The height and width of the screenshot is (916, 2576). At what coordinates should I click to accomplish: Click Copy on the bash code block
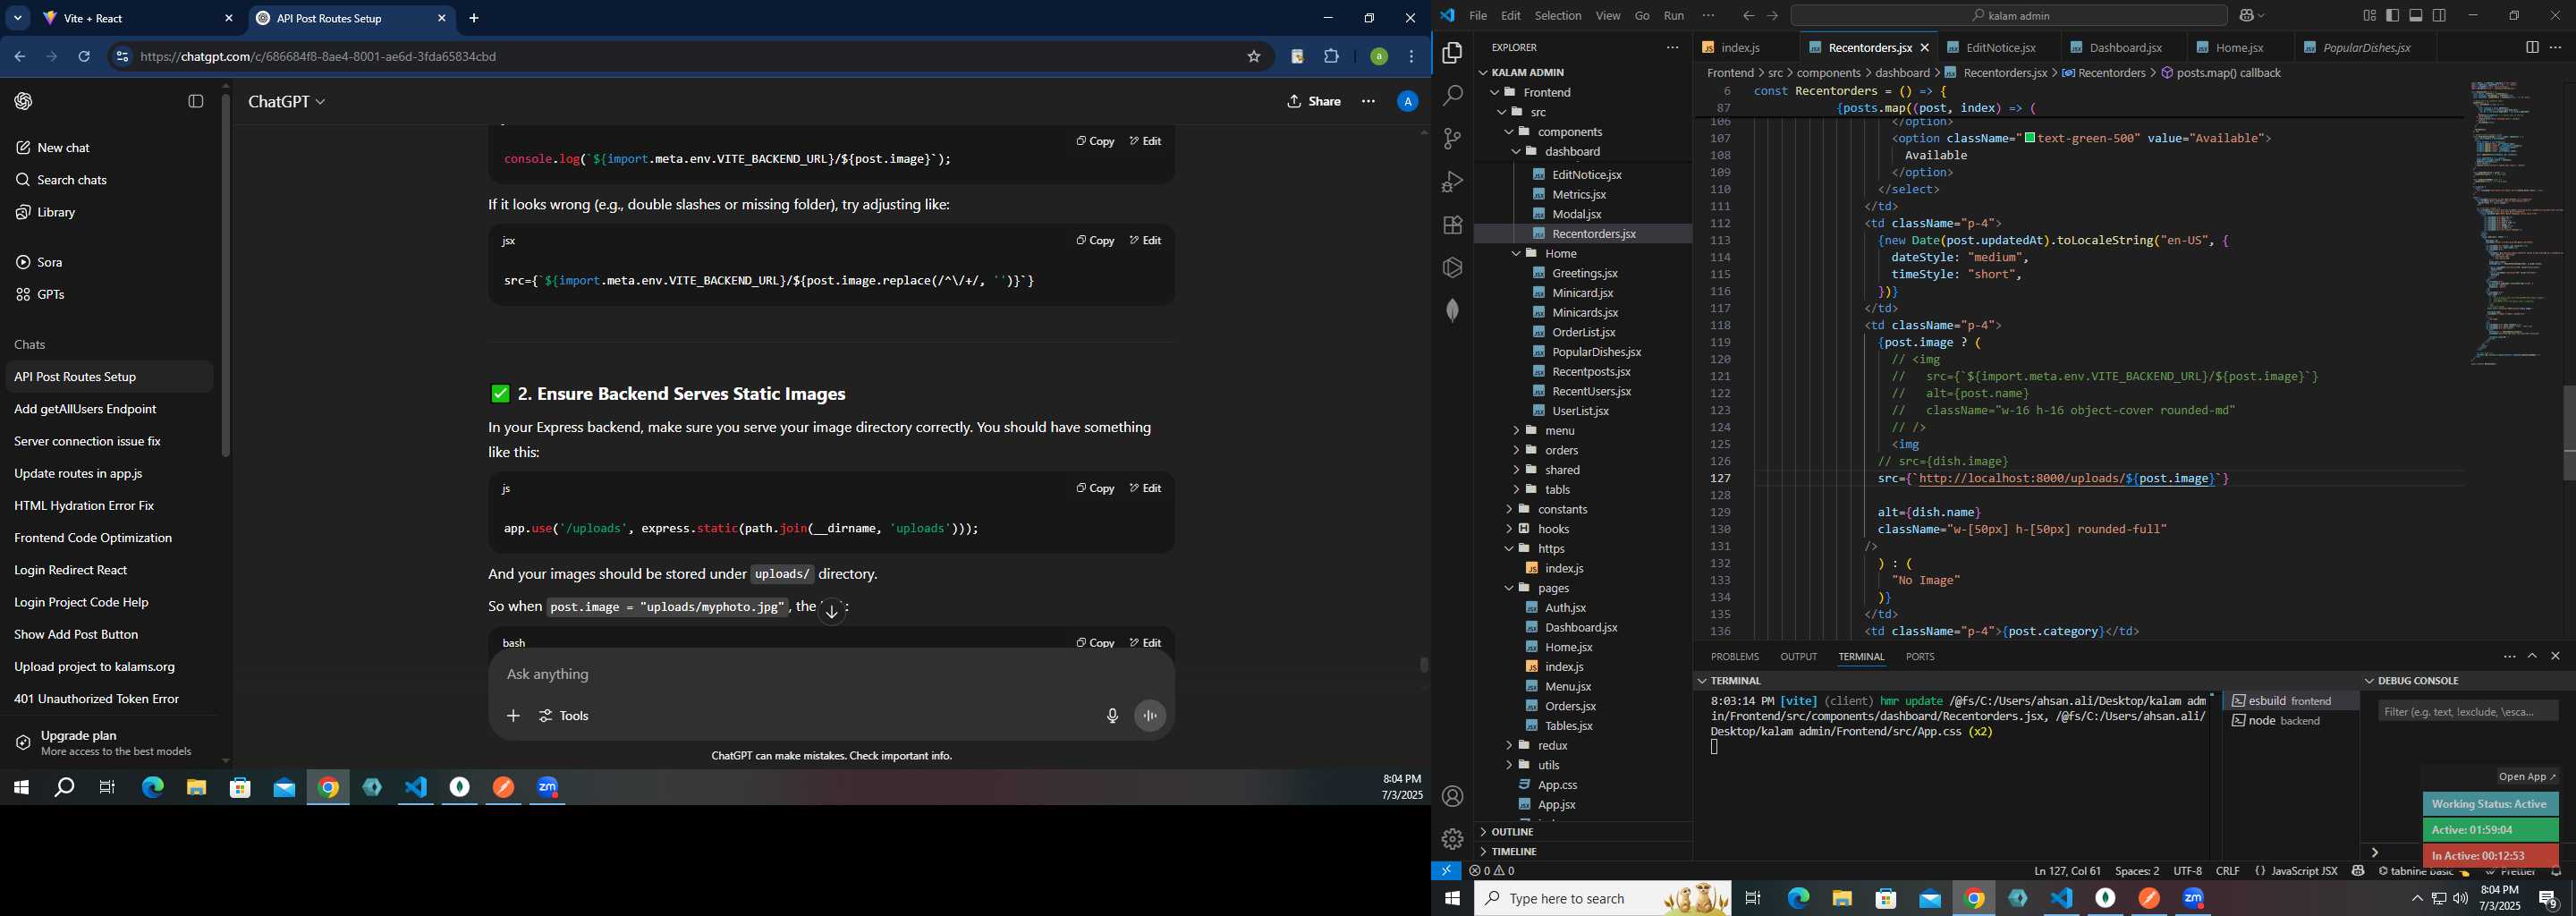(1095, 642)
